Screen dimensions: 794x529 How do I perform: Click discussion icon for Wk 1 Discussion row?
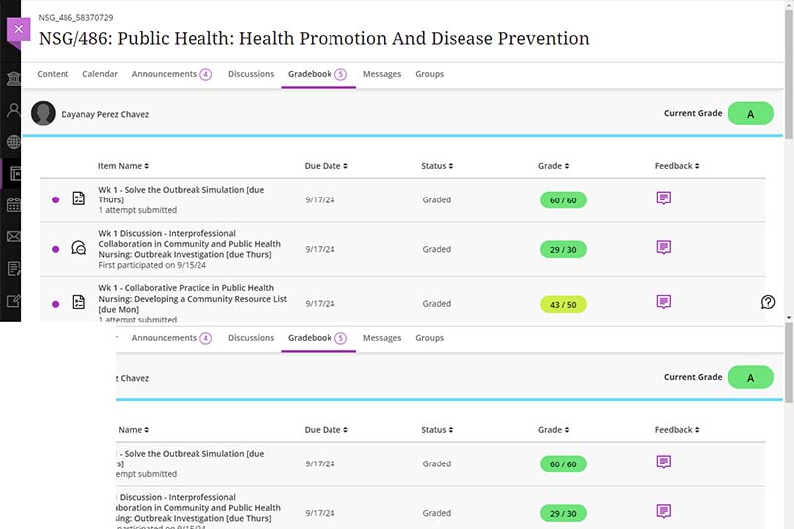[x=79, y=248]
